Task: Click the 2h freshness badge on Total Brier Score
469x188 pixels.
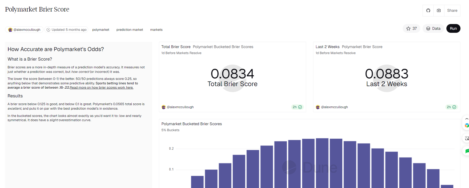Action: [297, 107]
